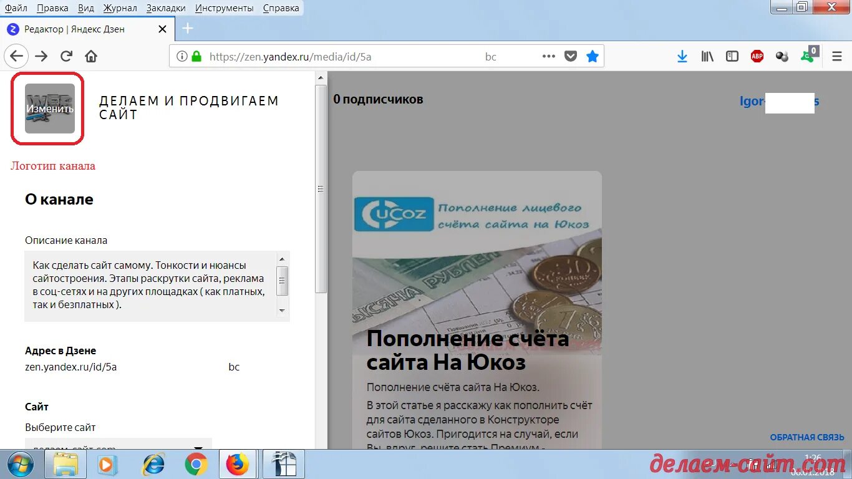This screenshot has width=852, height=479.
Task: Click the green extension icon with badge
Action: (x=809, y=55)
